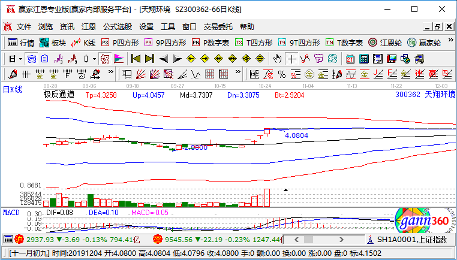Open the 浏览 menu
457x260 pixels.
[46, 27]
